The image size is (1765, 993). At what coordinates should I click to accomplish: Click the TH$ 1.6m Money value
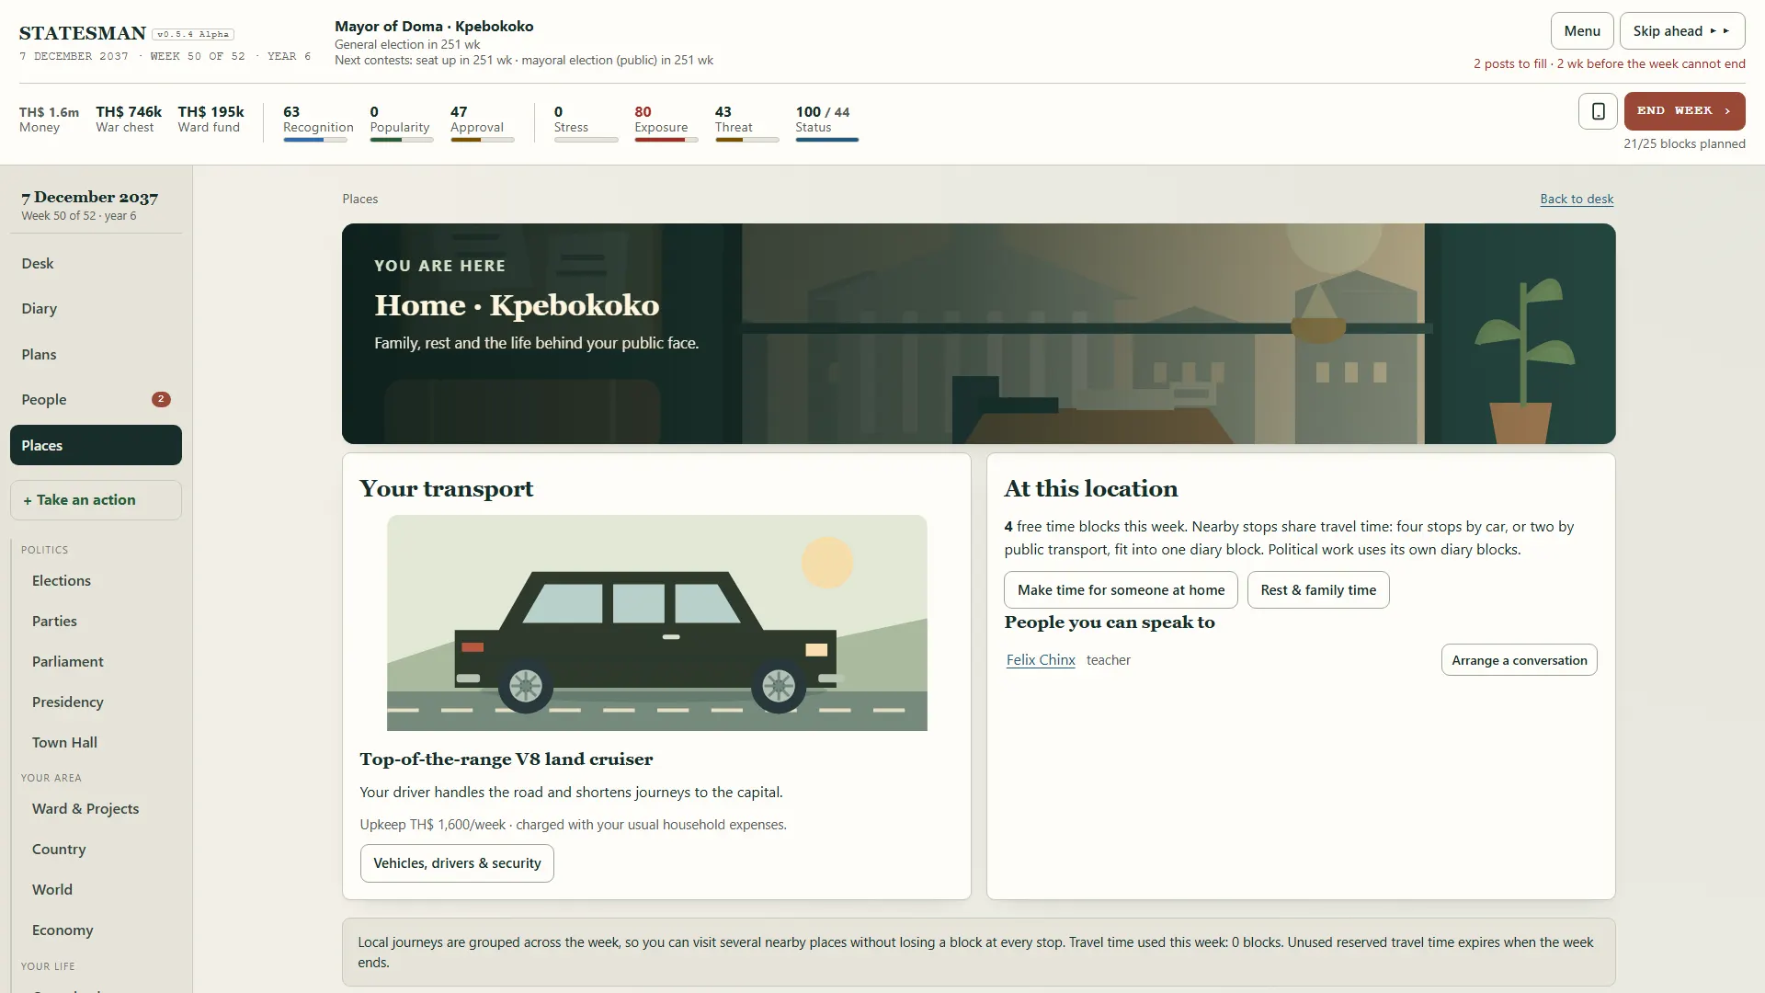click(x=49, y=112)
